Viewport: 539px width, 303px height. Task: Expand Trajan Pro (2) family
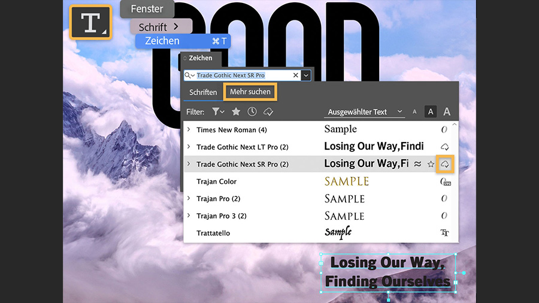pyautogui.click(x=189, y=198)
